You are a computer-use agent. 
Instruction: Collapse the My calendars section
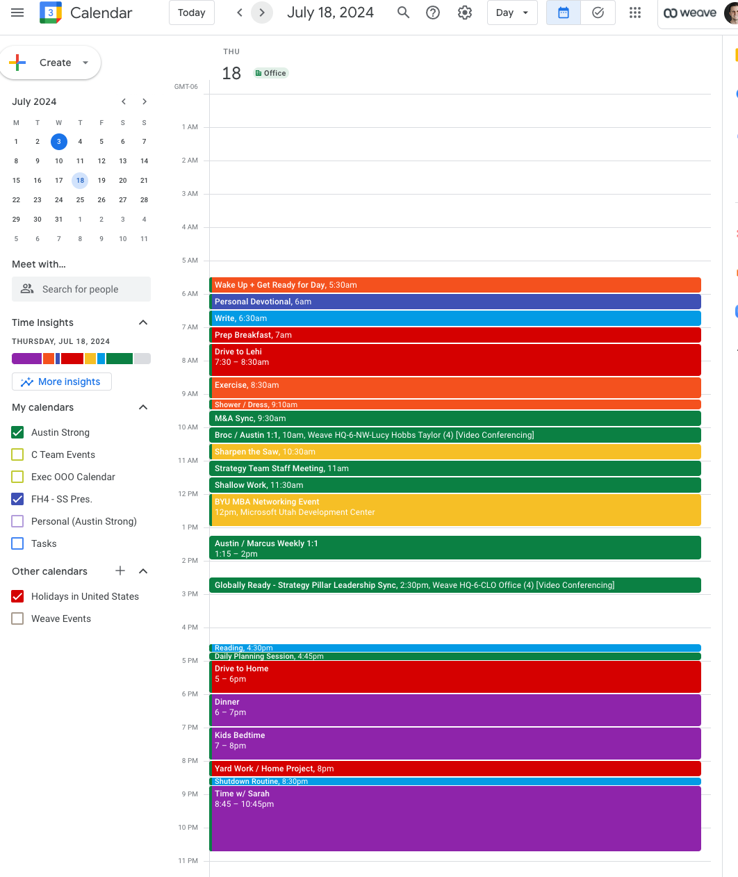[143, 407]
